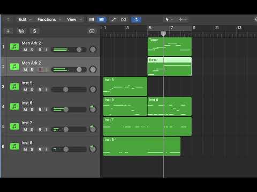The width and height of the screenshot is (257, 192).
Task: Open the secondary crosshair tool menu
Action: (183, 19)
